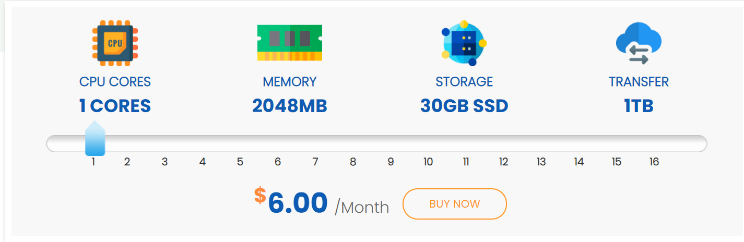Select 14 on the slider scale
744x242 pixels.
coord(578,162)
